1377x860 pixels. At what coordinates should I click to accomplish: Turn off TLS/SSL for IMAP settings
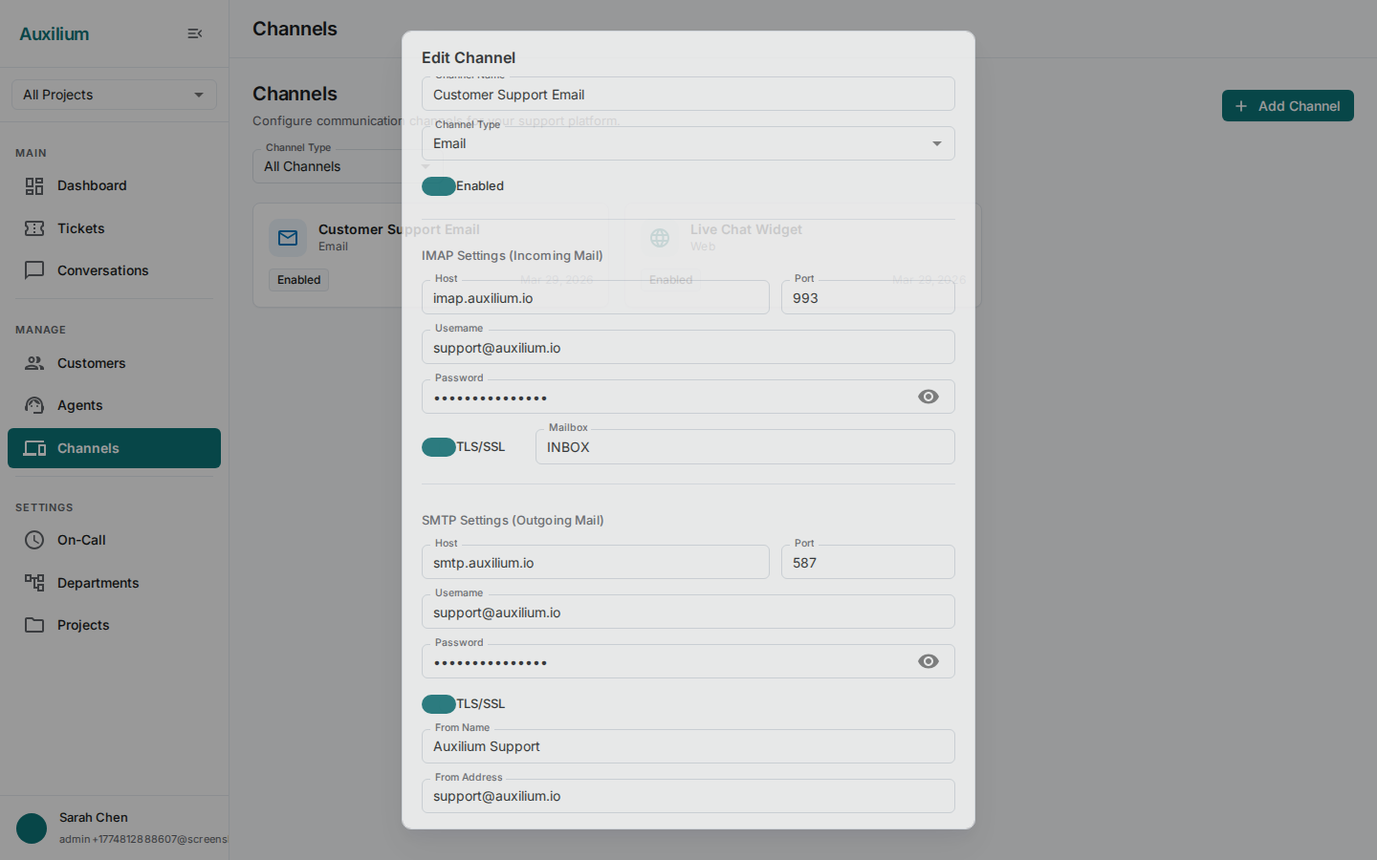tap(439, 446)
